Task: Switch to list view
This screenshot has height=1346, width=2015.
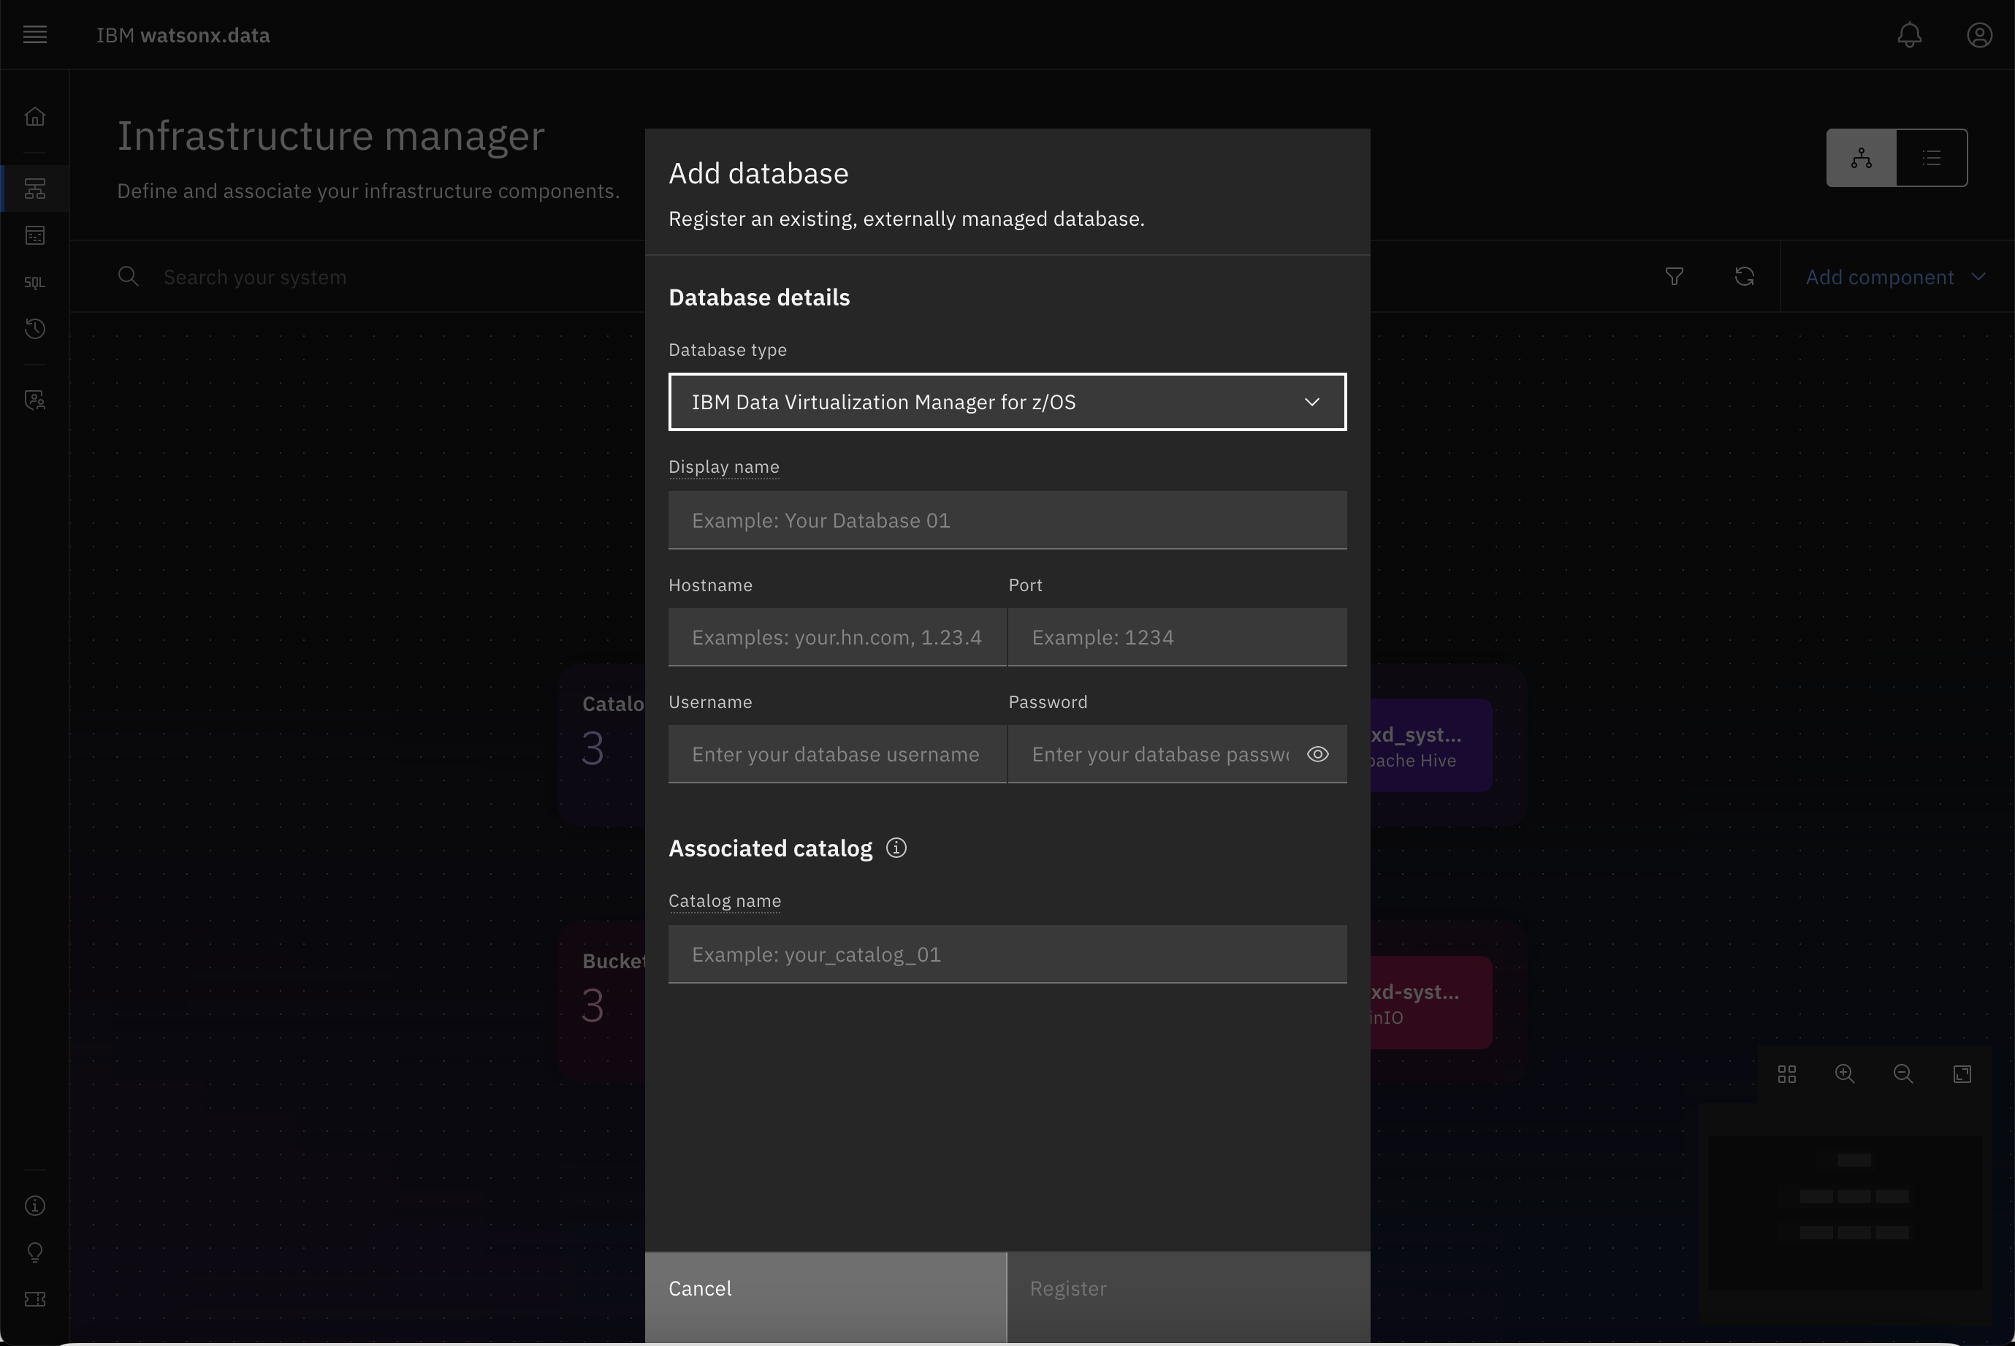Action: [1931, 158]
